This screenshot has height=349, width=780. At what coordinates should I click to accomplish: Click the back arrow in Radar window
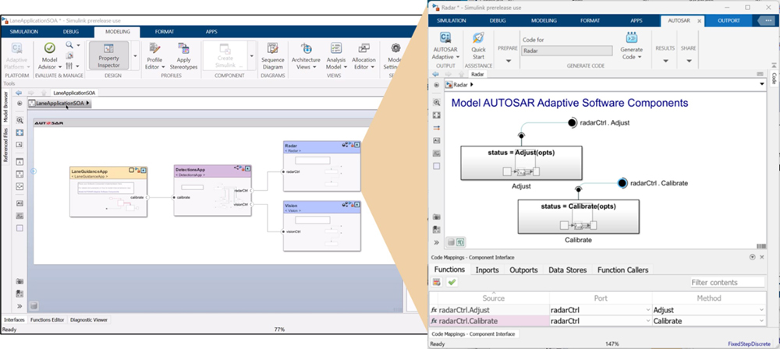point(436,74)
